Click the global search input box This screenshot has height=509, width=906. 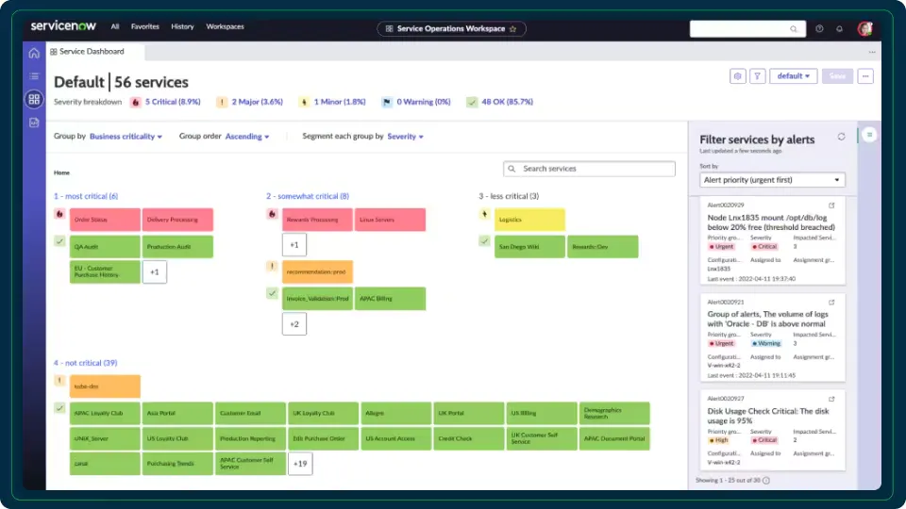[747, 29]
